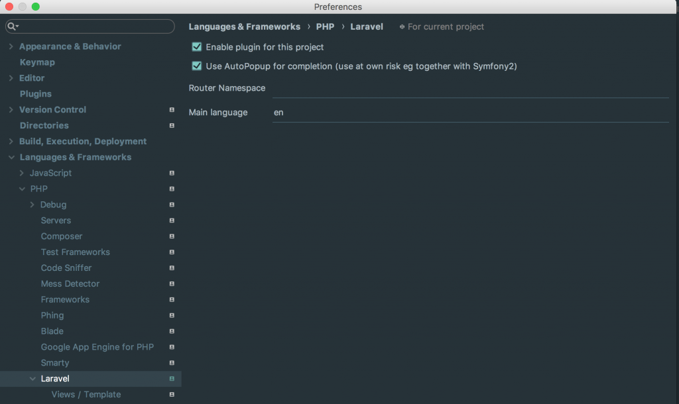679x404 pixels.
Task: Open the Keymap settings page
Action: pyautogui.click(x=37, y=62)
